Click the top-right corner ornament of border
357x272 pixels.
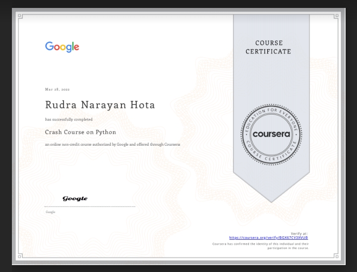point(336,16)
